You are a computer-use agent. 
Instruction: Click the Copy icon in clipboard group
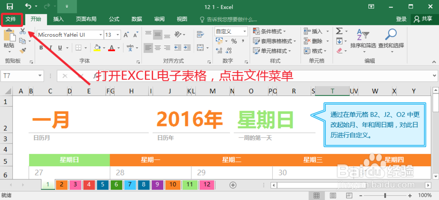click(23, 41)
